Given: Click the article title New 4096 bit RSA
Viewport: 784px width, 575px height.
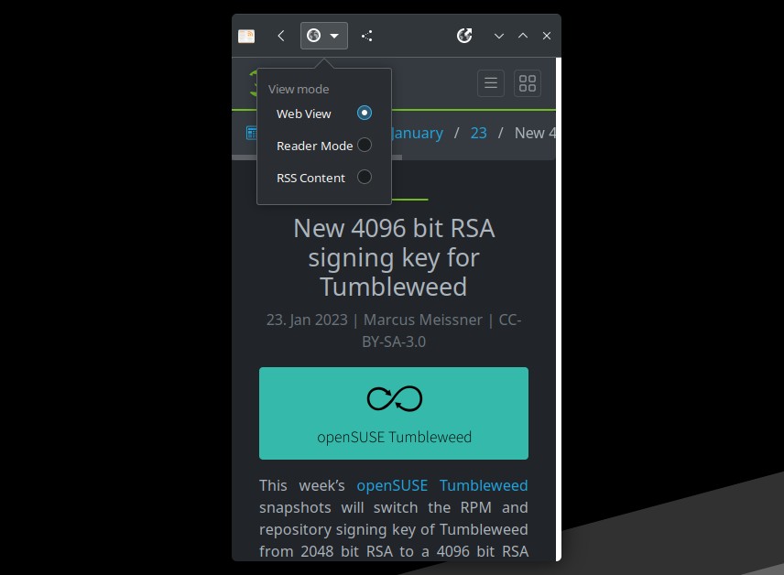Looking at the screenshot, I should (x=394, y=257).
